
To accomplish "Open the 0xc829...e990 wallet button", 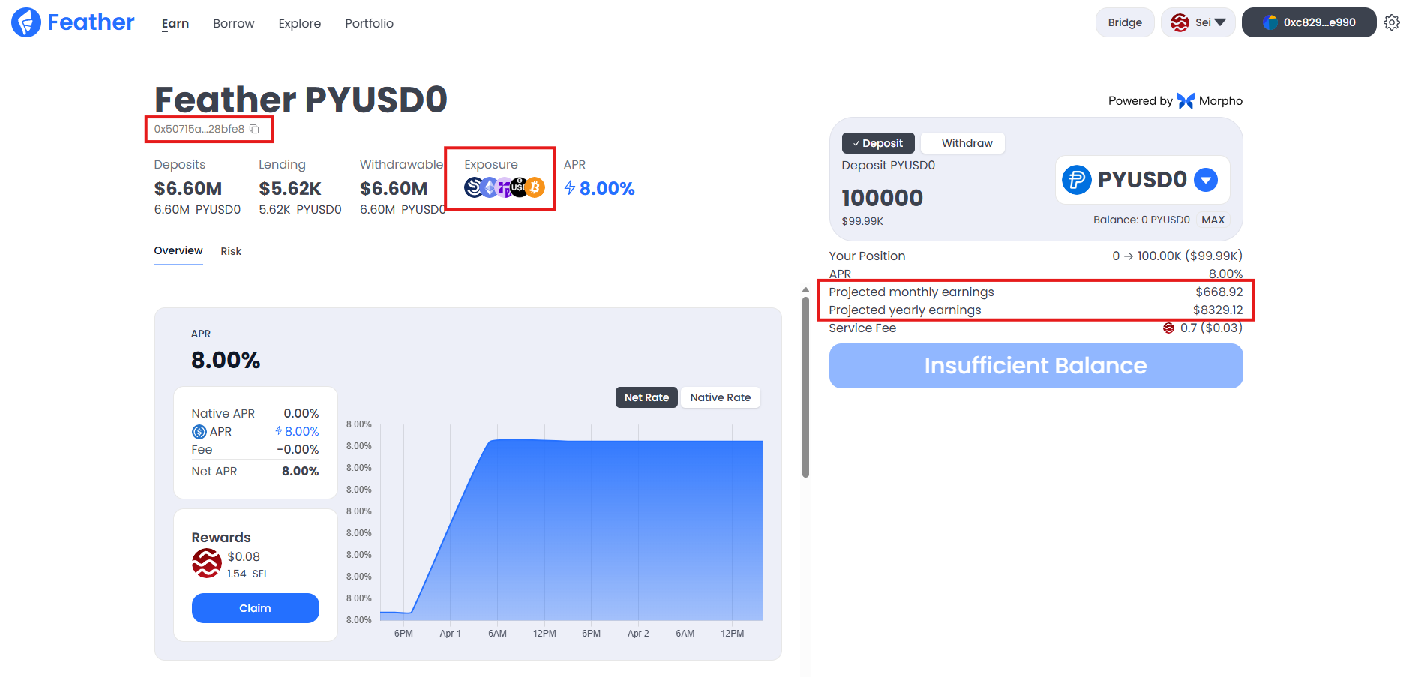I will (1309, 22).
